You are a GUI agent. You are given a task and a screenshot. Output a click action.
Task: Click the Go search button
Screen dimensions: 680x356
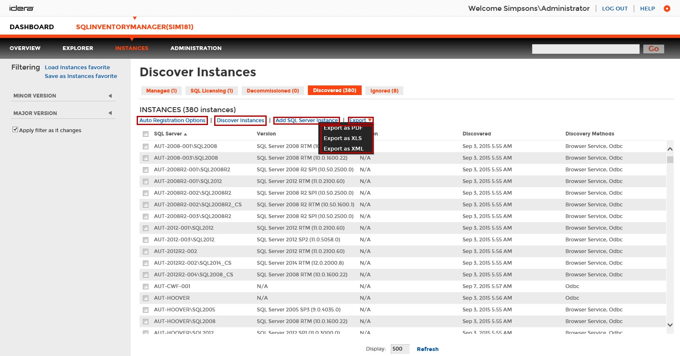click(x=653, y=49)
